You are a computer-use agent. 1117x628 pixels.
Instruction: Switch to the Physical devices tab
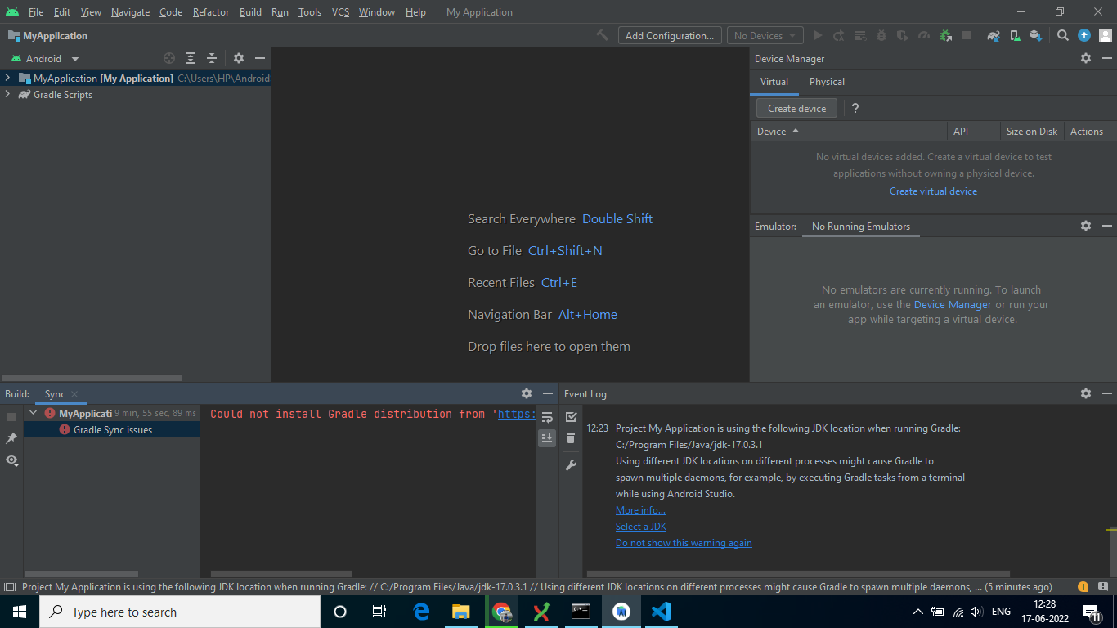coord(827,82)
